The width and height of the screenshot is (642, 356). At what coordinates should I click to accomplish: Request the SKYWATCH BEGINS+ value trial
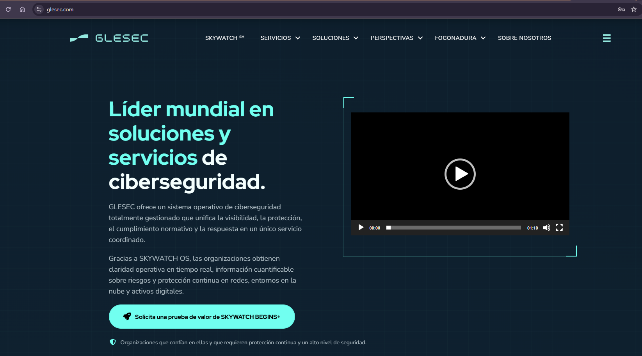[202, 317]
